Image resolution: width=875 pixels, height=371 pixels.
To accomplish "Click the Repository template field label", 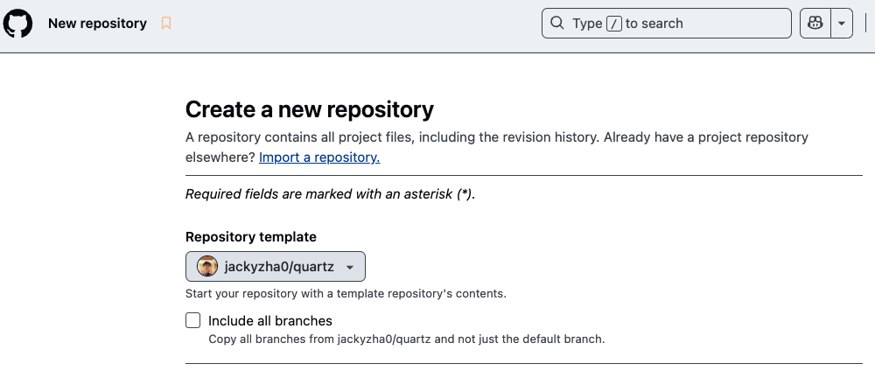I will pyautogui.click(x=251, y=236).
